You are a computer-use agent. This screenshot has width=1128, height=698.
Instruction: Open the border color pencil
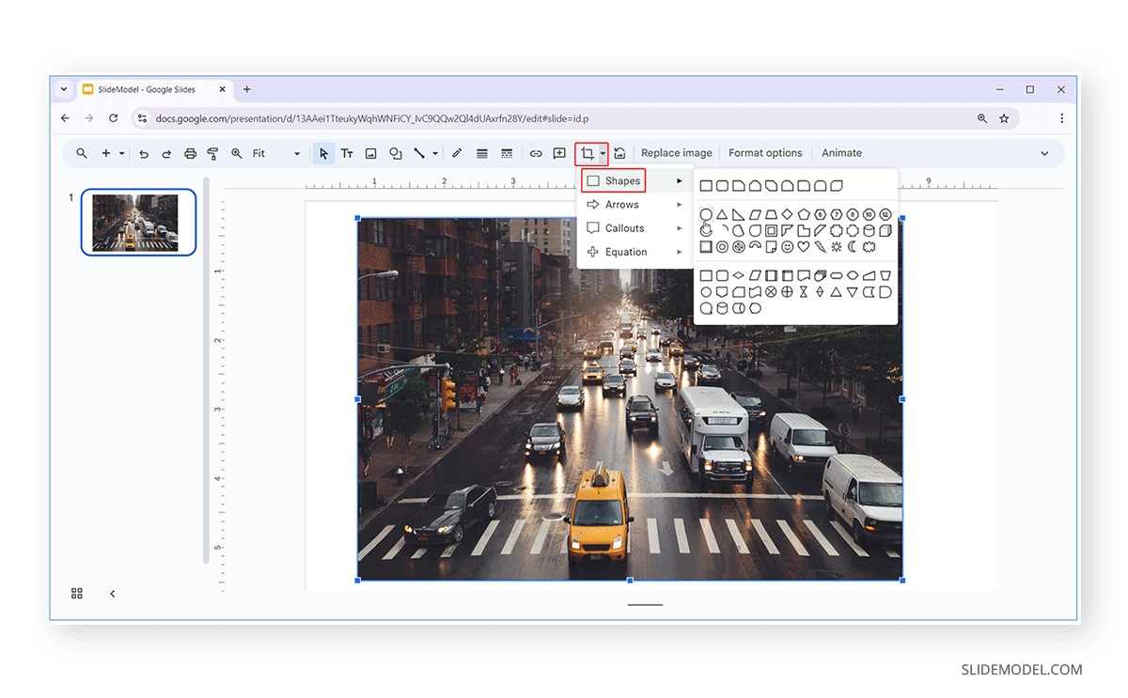click(x=457, y=153)
